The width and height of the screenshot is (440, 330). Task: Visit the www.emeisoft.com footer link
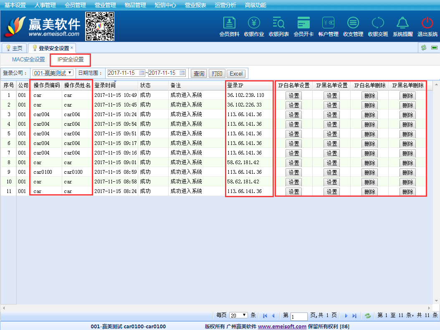tap(282, 326)
